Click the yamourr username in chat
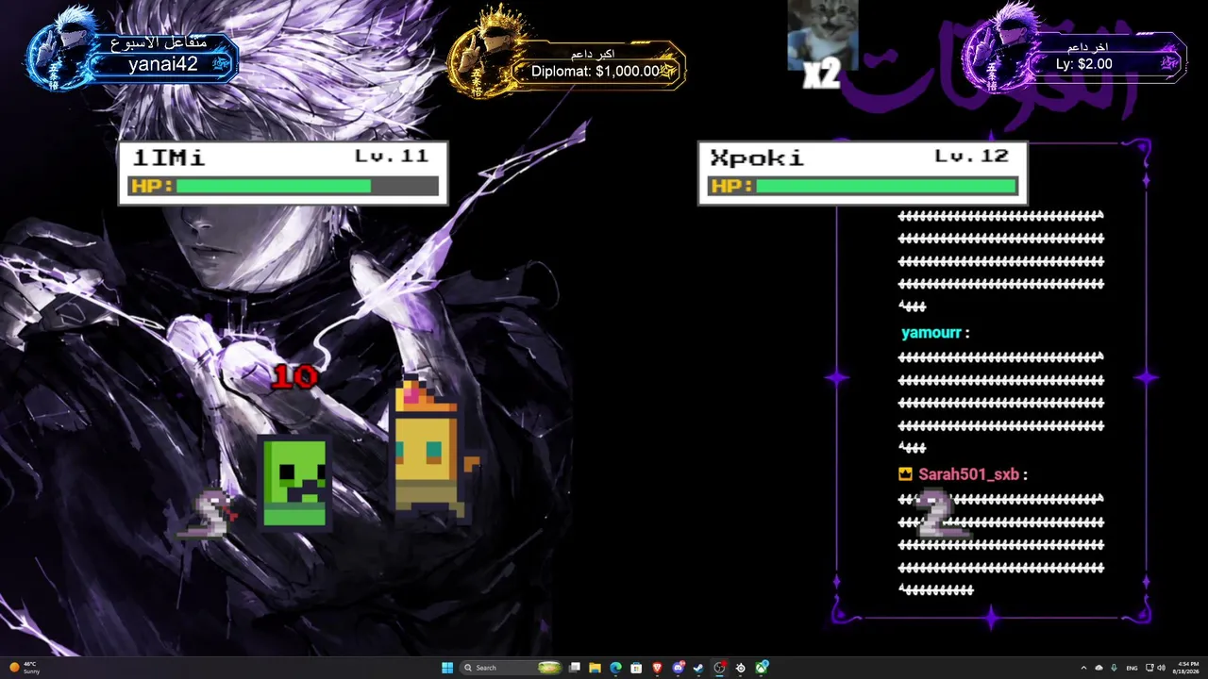 pyautogui.click(x=931, y=333)
